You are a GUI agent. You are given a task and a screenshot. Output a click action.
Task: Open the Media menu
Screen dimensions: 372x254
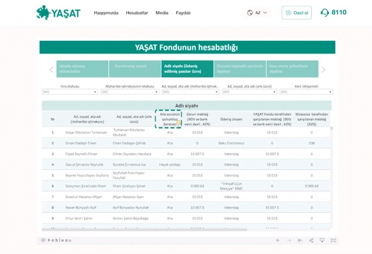coord(162,13)
